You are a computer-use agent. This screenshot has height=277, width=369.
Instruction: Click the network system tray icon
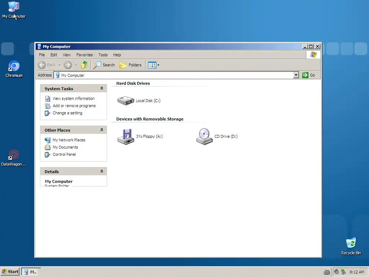coord(343,272)
